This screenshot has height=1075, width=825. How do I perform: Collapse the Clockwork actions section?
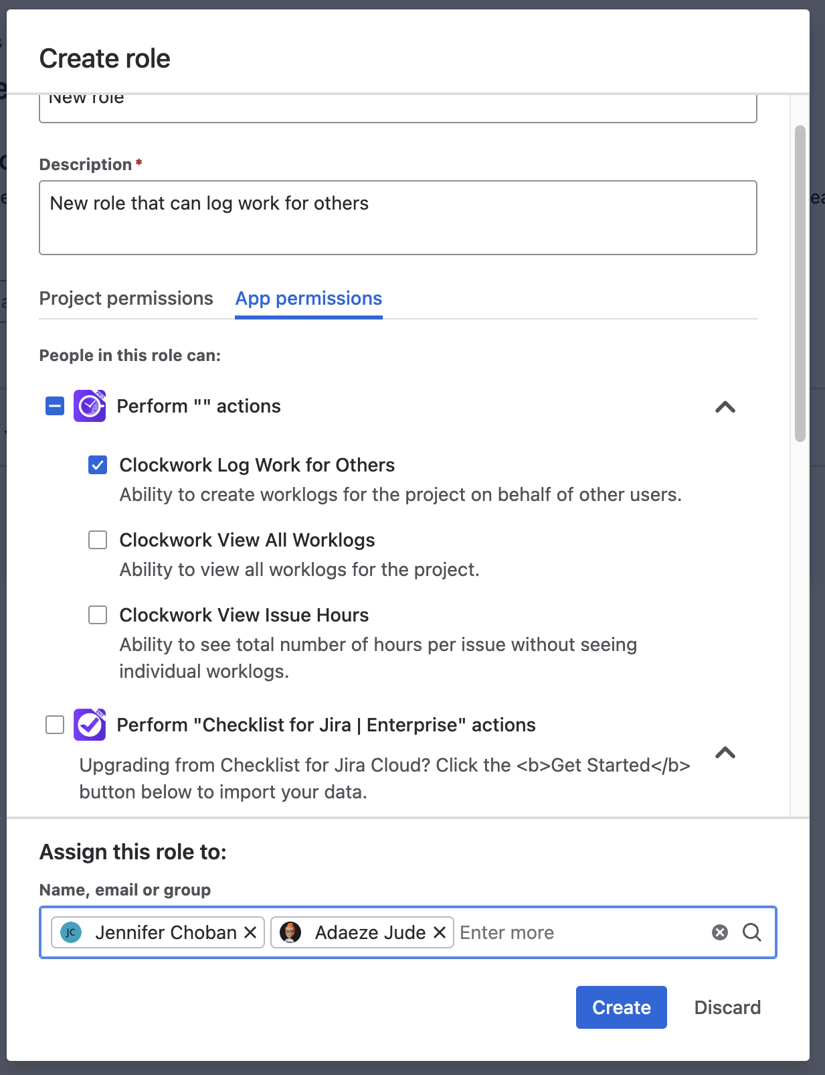[x=725, y=407]
